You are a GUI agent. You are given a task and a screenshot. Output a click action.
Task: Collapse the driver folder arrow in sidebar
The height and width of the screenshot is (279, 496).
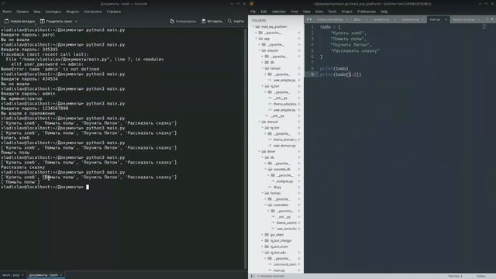tap(260, 152)
